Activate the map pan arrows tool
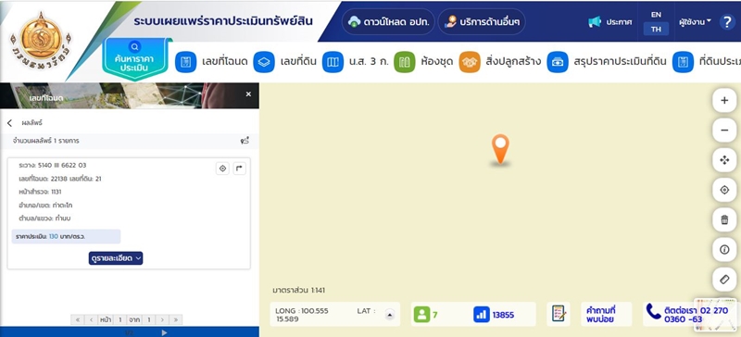 pos(724,160)
